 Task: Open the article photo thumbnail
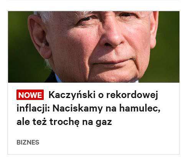click(94, 47)
